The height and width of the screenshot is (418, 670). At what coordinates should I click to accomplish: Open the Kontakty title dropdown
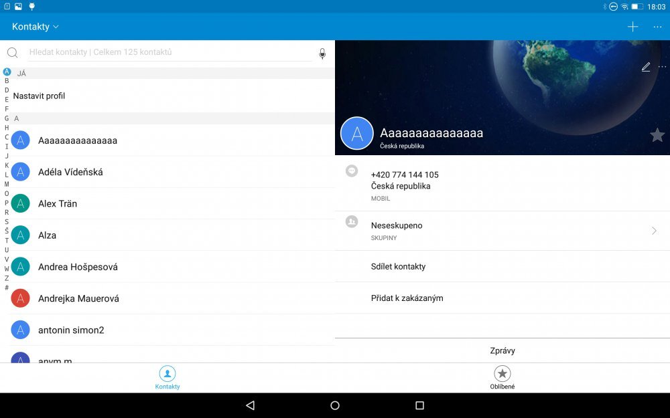tap(35, 27)
